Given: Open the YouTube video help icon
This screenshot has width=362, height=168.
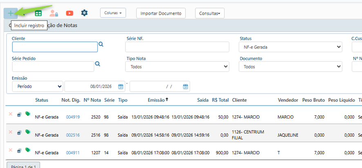Looking at the screenshot, I should coord(69,13).
